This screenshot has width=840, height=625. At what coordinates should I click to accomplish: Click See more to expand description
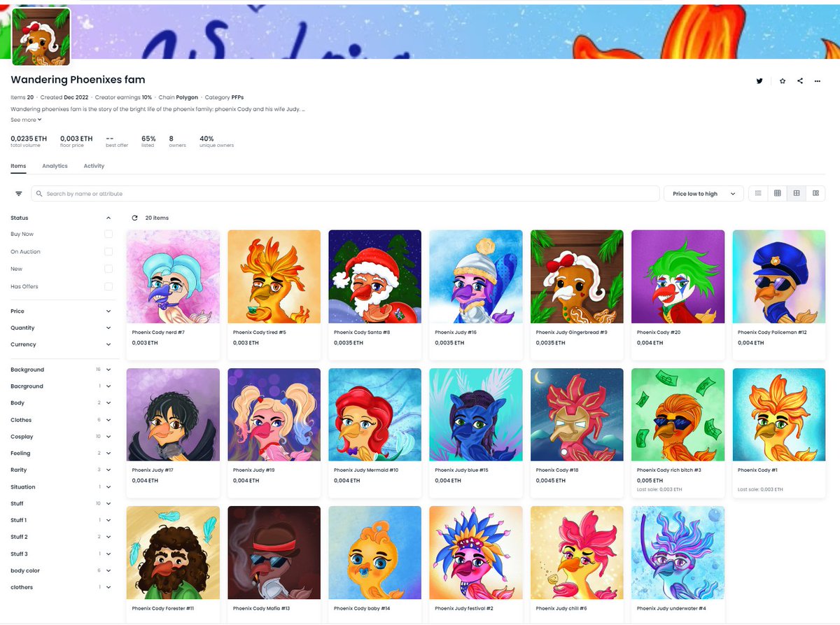pos(26,120)
